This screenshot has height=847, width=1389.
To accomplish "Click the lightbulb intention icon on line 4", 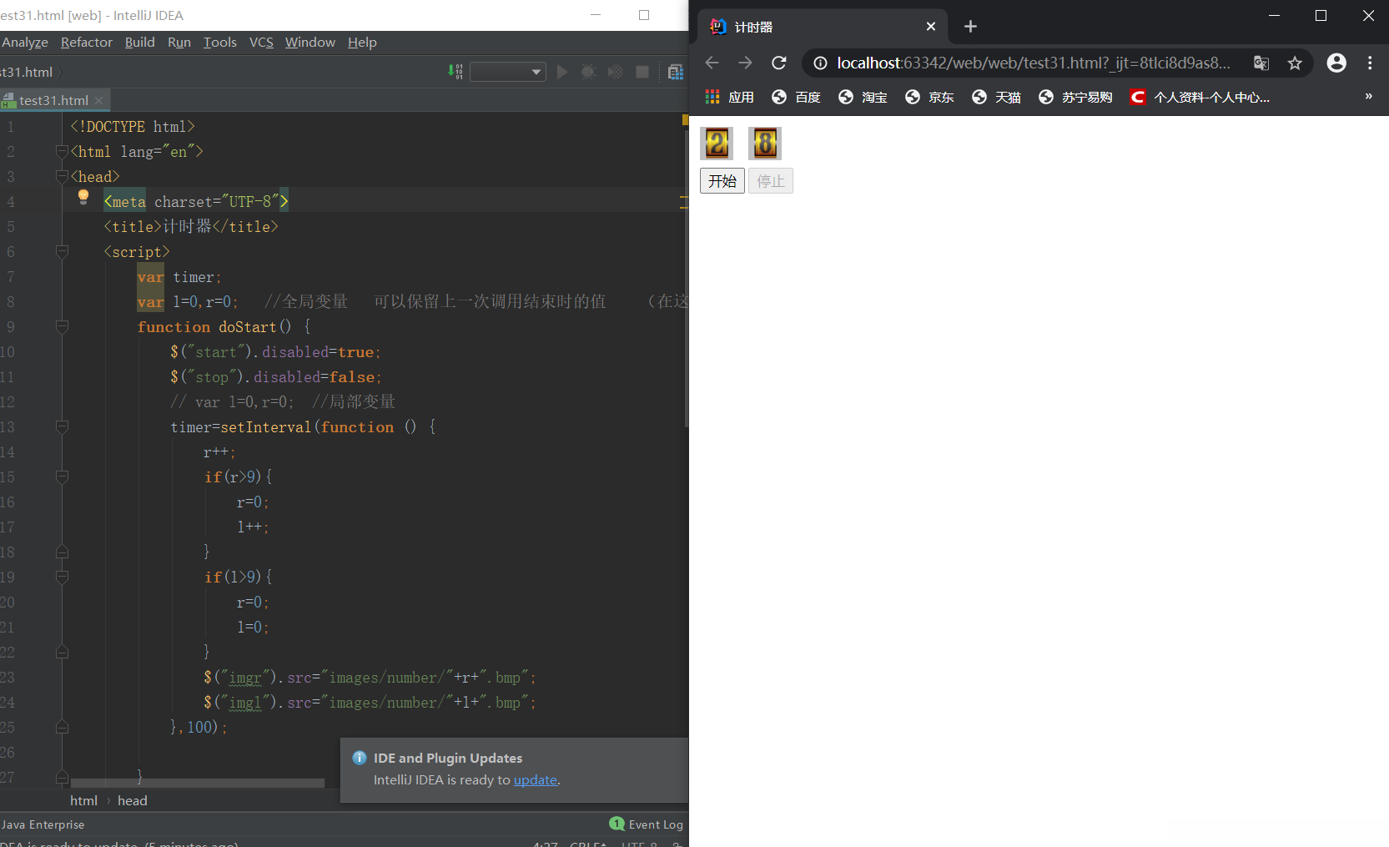I will (83, 197).
